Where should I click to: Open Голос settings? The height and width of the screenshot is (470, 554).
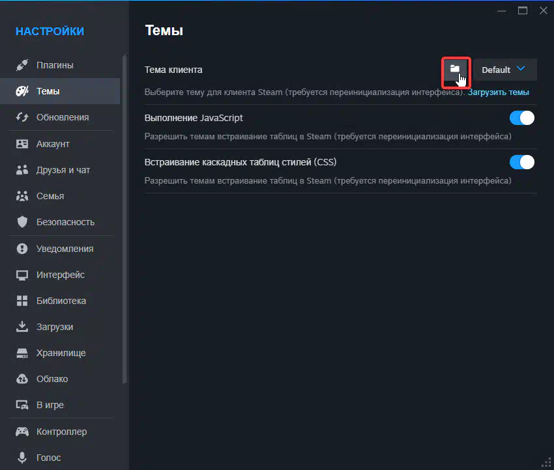click(60, 458)
